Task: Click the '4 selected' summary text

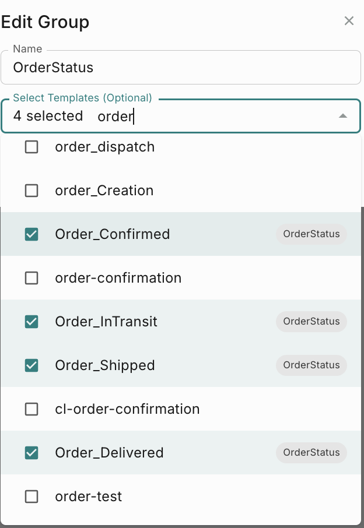Action: point(48,116)
